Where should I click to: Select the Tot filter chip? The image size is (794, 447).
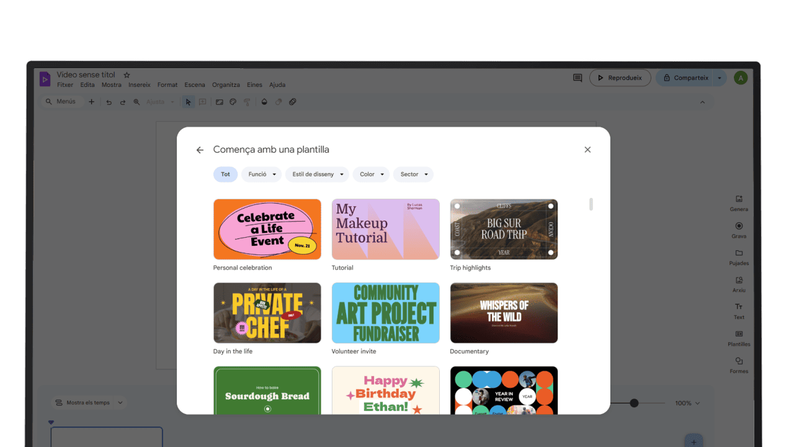(x=225, y=174)
